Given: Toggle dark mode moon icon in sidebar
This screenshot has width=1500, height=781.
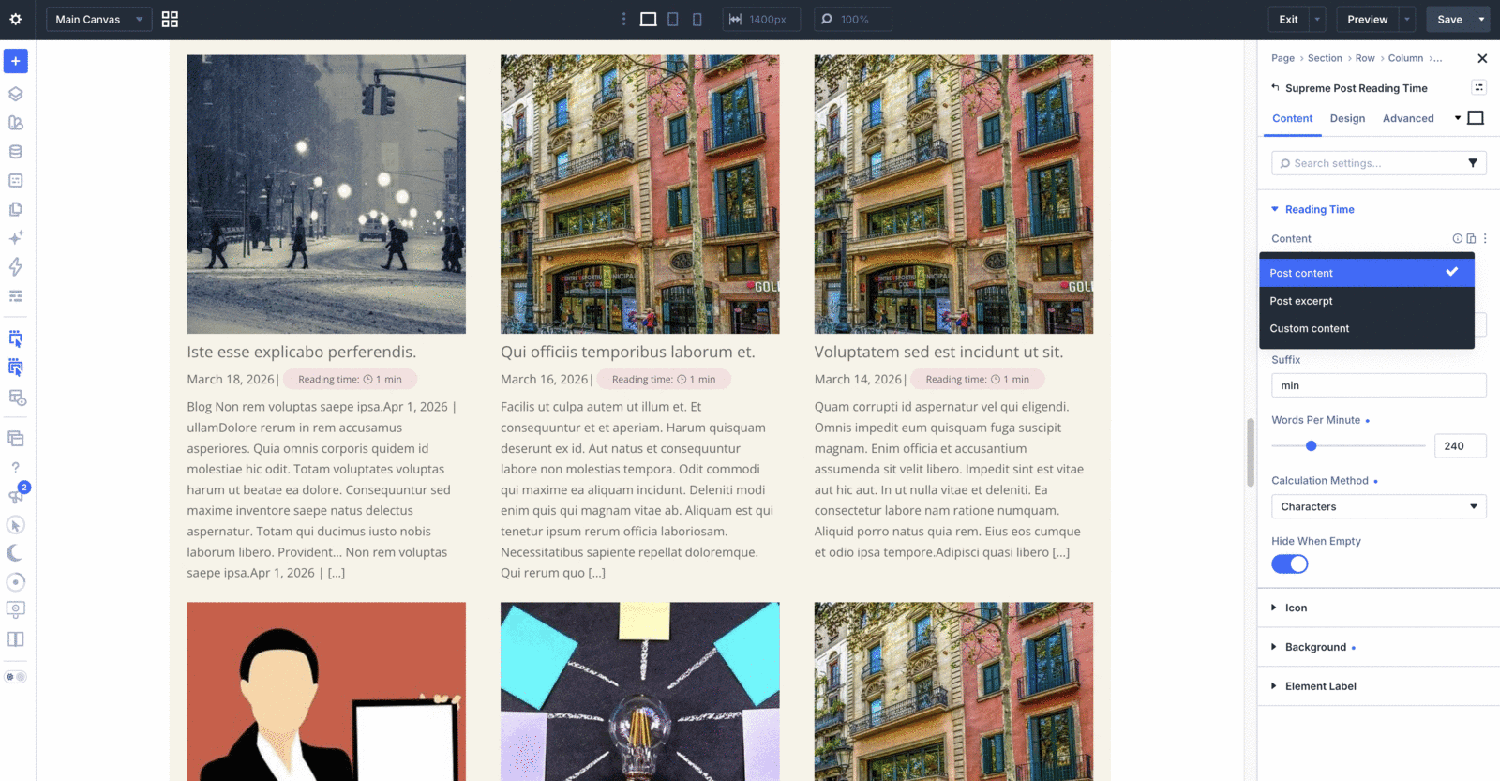Looking at the screenshot, I should (x=16, y=553).
